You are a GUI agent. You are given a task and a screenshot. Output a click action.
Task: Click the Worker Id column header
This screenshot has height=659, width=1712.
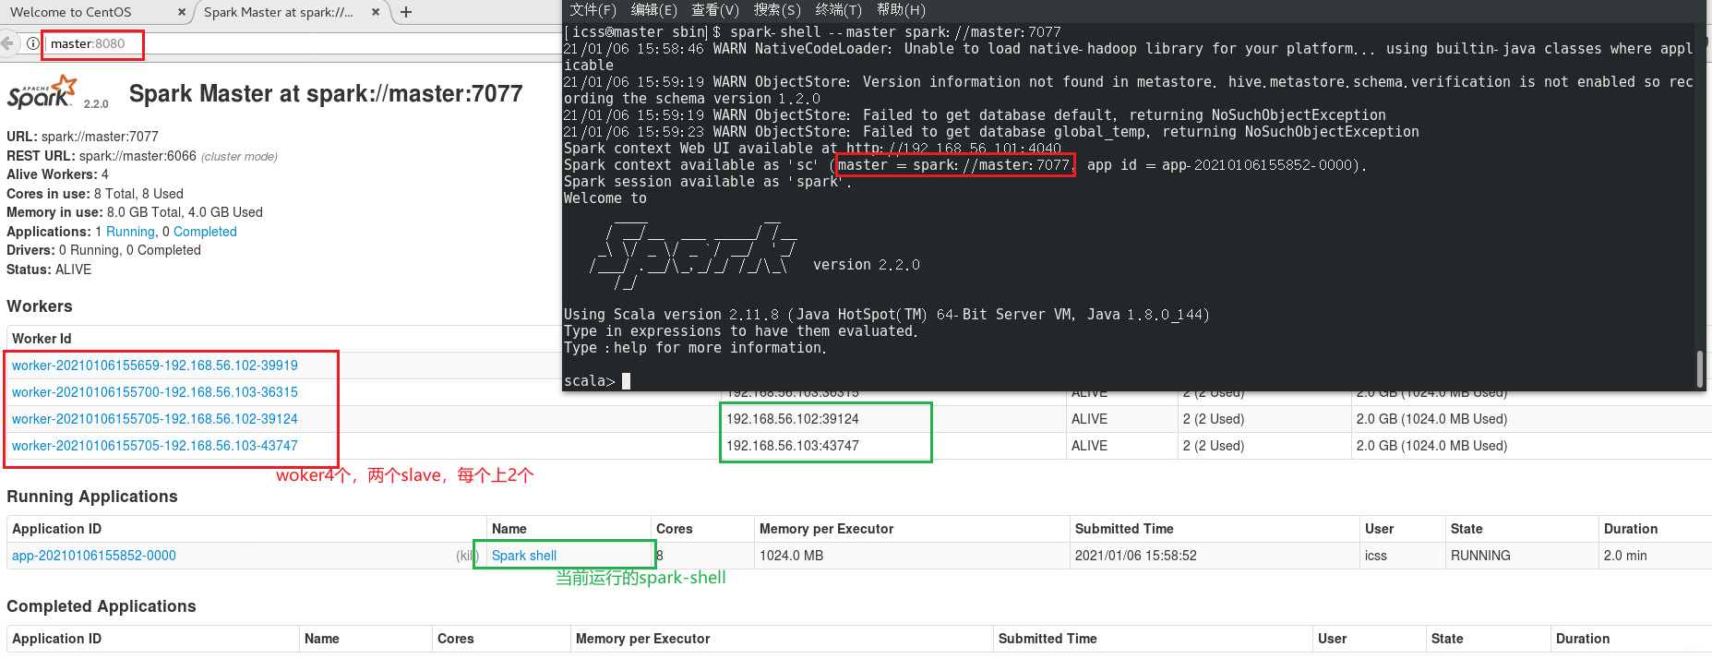pyautogui.click(x=42, y=339)
